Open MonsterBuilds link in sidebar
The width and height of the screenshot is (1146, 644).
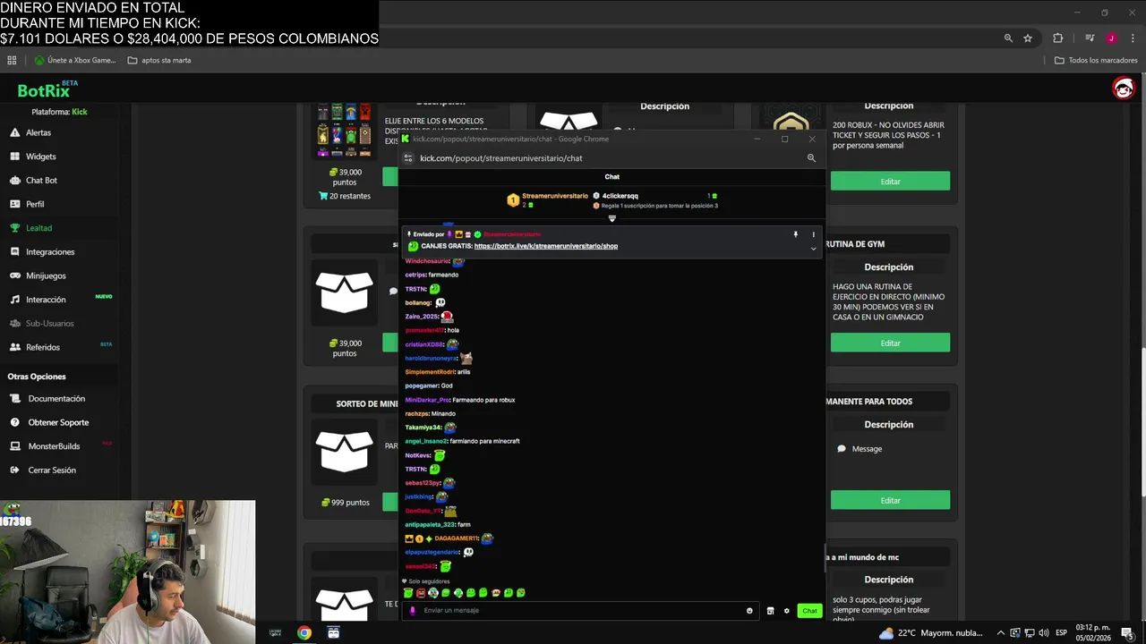pos(54,446)
